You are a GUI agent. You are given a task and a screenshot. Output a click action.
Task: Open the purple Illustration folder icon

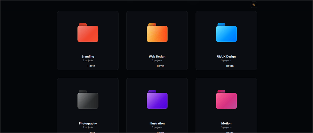(x=157, y=99)
